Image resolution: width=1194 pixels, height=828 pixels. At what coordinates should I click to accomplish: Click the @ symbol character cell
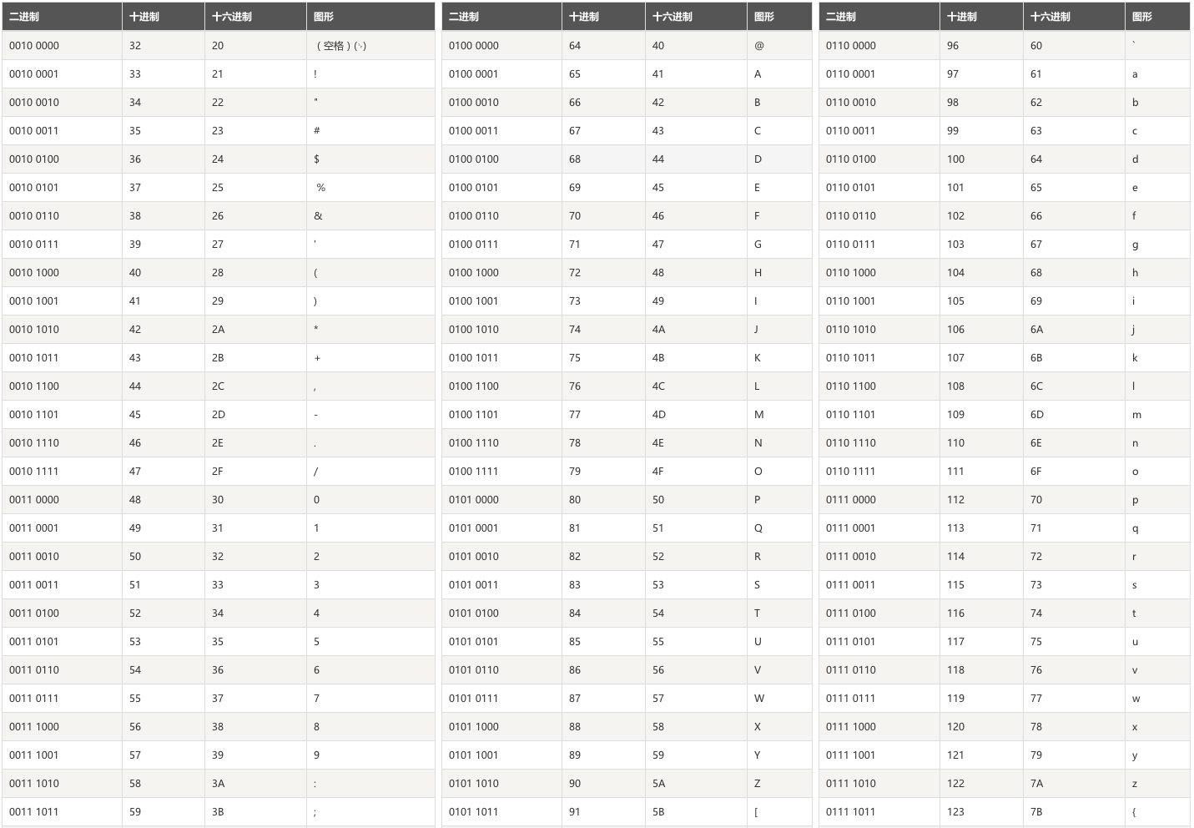pos(758,46)
